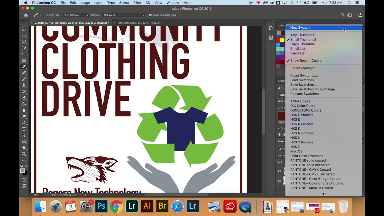Select the Paint Bucket tool
This screenshot has height=216, width=384.
click(x=24, y=104)
